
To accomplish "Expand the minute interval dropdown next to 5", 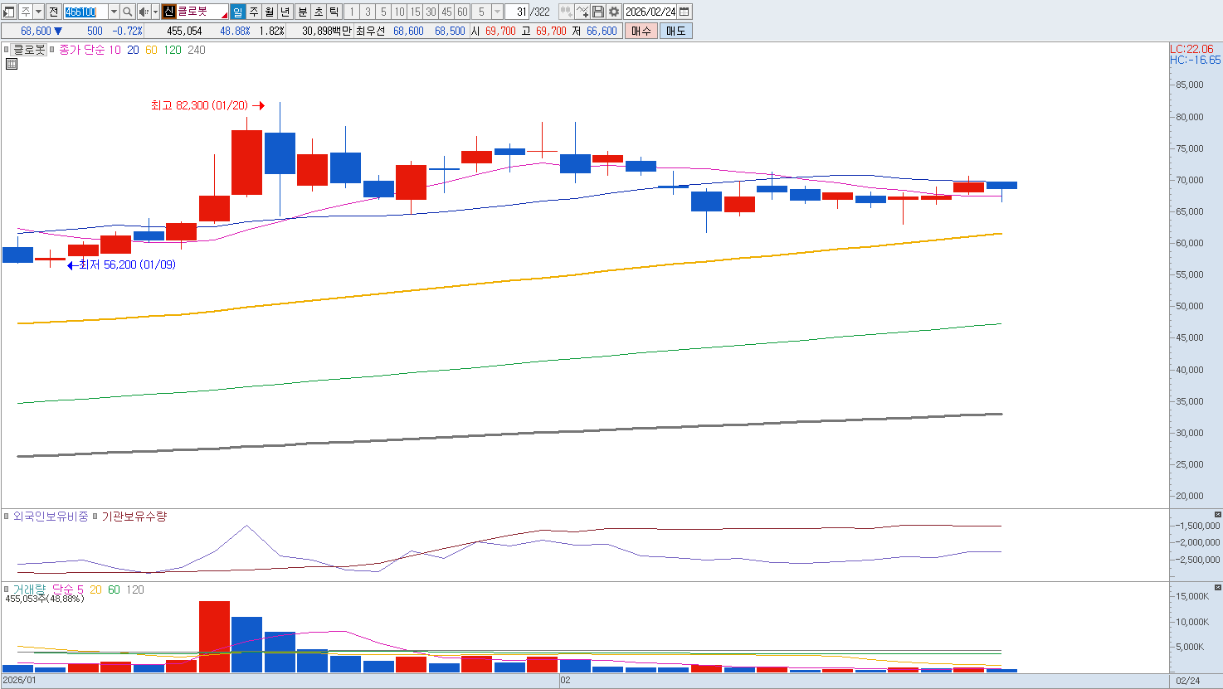I will (x=497, y=12).
